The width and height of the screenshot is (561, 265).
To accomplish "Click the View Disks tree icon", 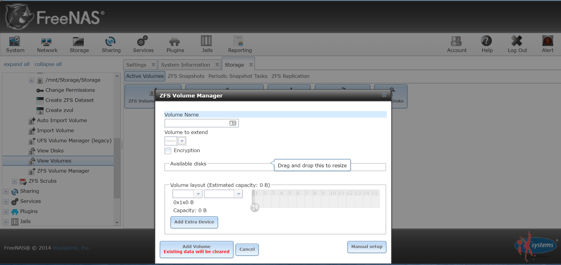I will [32, 151].
